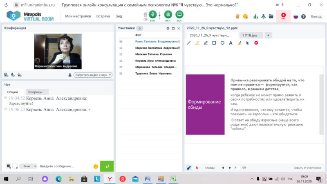Screen dimensions: 327x184
Task: Click the slide number field
Action: pyautogui.click(x=237, y=168)
